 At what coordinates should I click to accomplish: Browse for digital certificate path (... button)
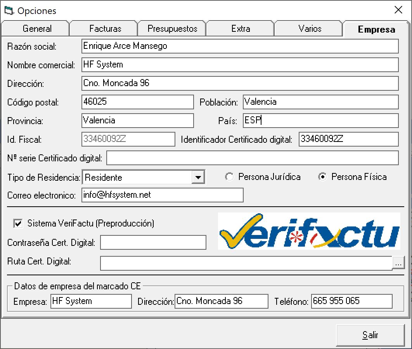point(398,263)
